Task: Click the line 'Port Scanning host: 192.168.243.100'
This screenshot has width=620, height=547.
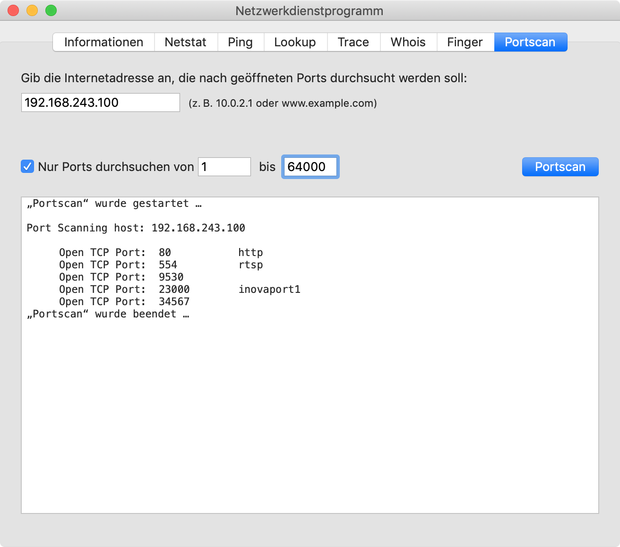Action: pos(136,228)
